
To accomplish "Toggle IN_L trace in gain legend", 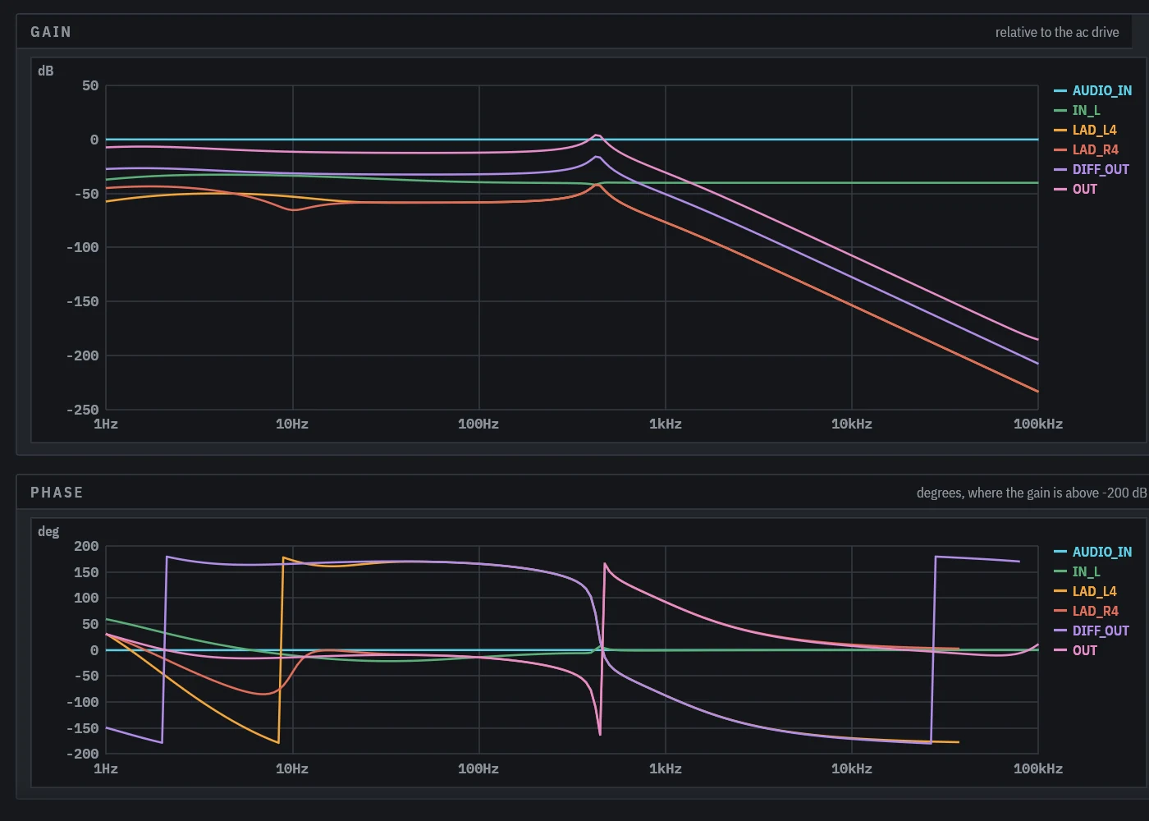I will tap(1077, 110).
